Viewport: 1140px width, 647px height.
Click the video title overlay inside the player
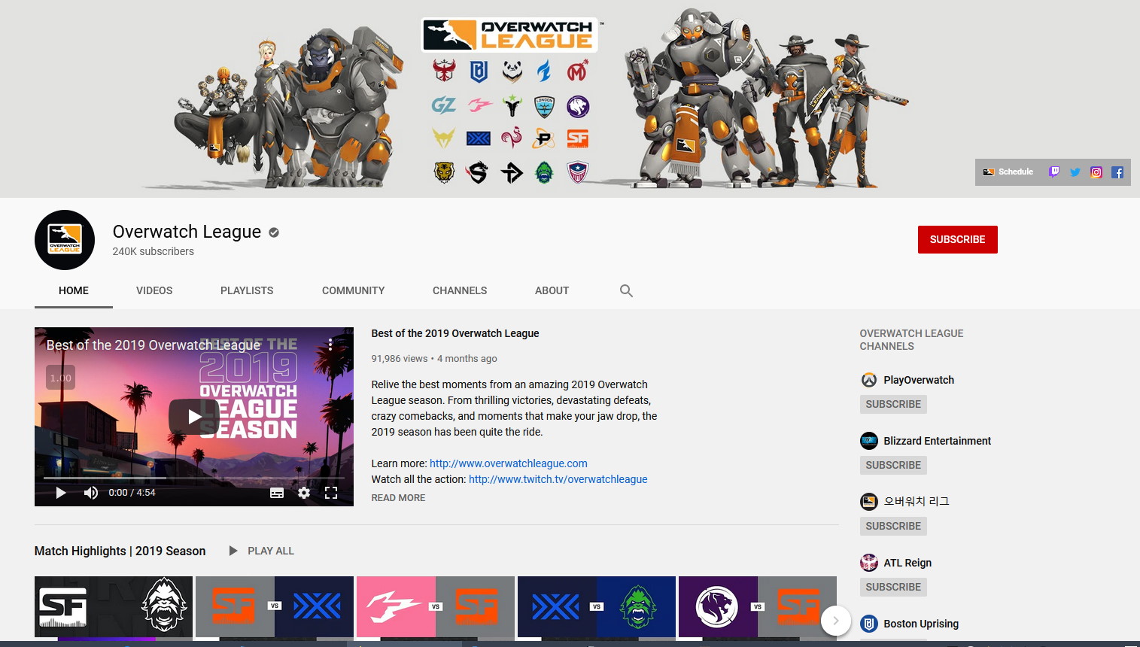pos(154,345)
